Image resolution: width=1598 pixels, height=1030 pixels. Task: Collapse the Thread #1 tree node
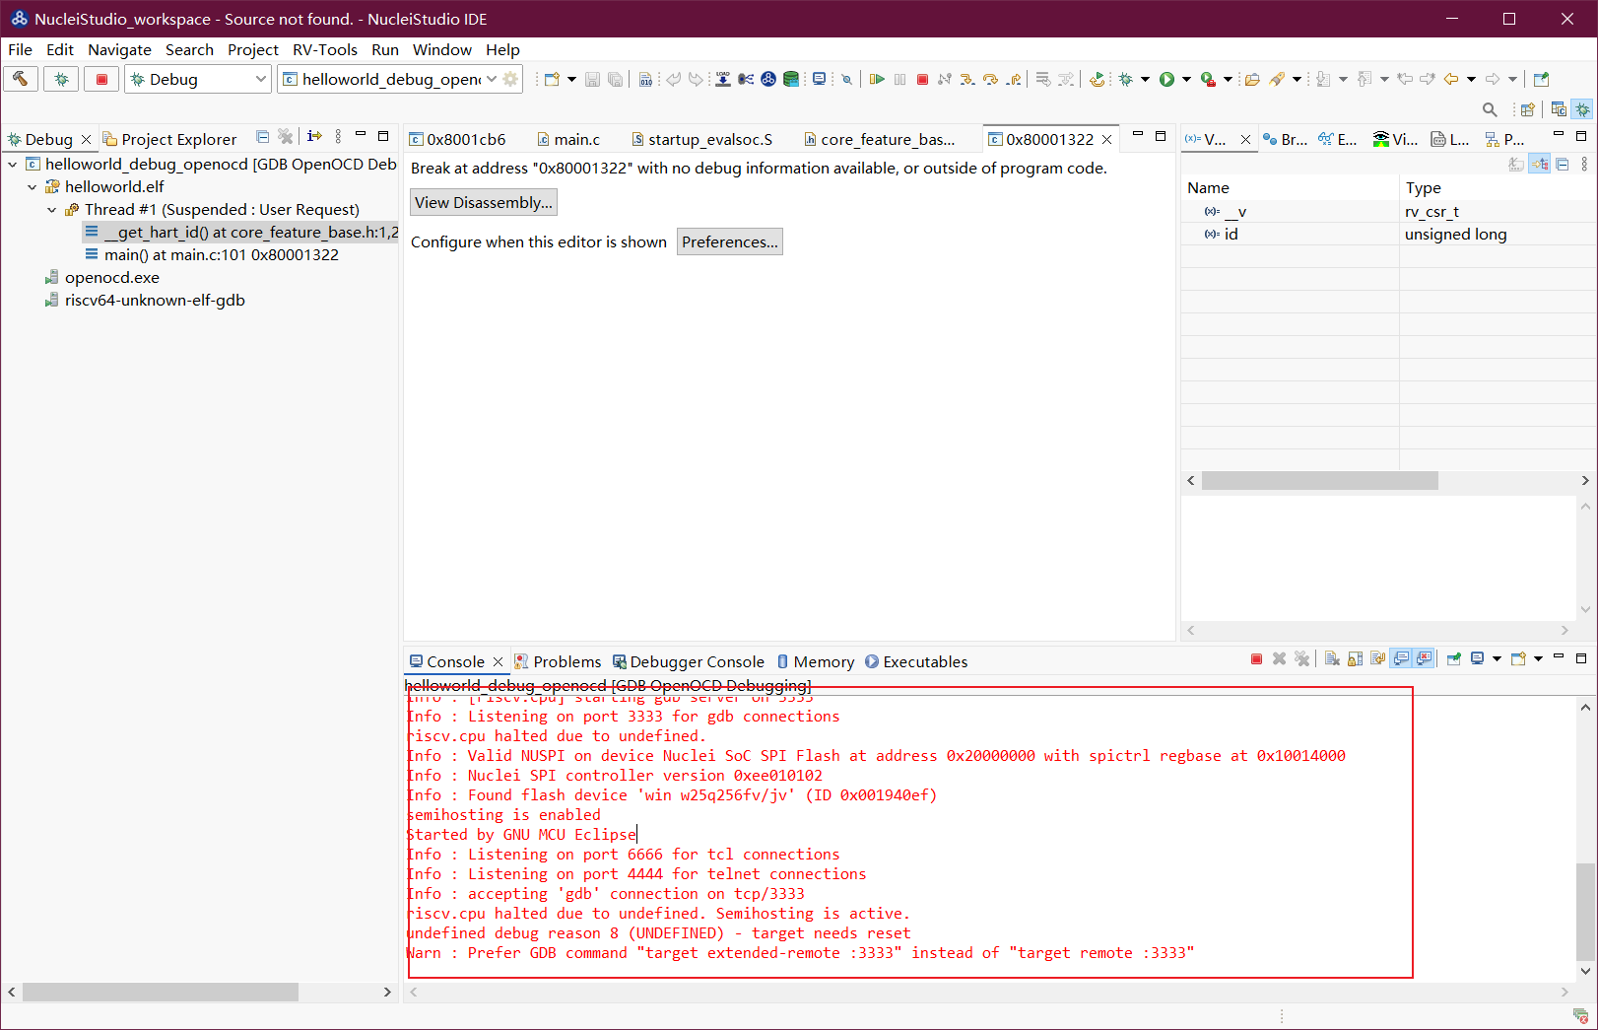coord(52,210)
